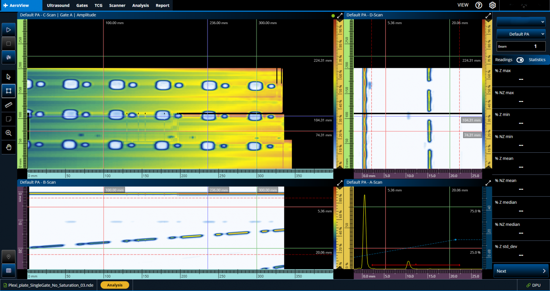Choose the sticky note annotation tool

(x=9, y=119)
